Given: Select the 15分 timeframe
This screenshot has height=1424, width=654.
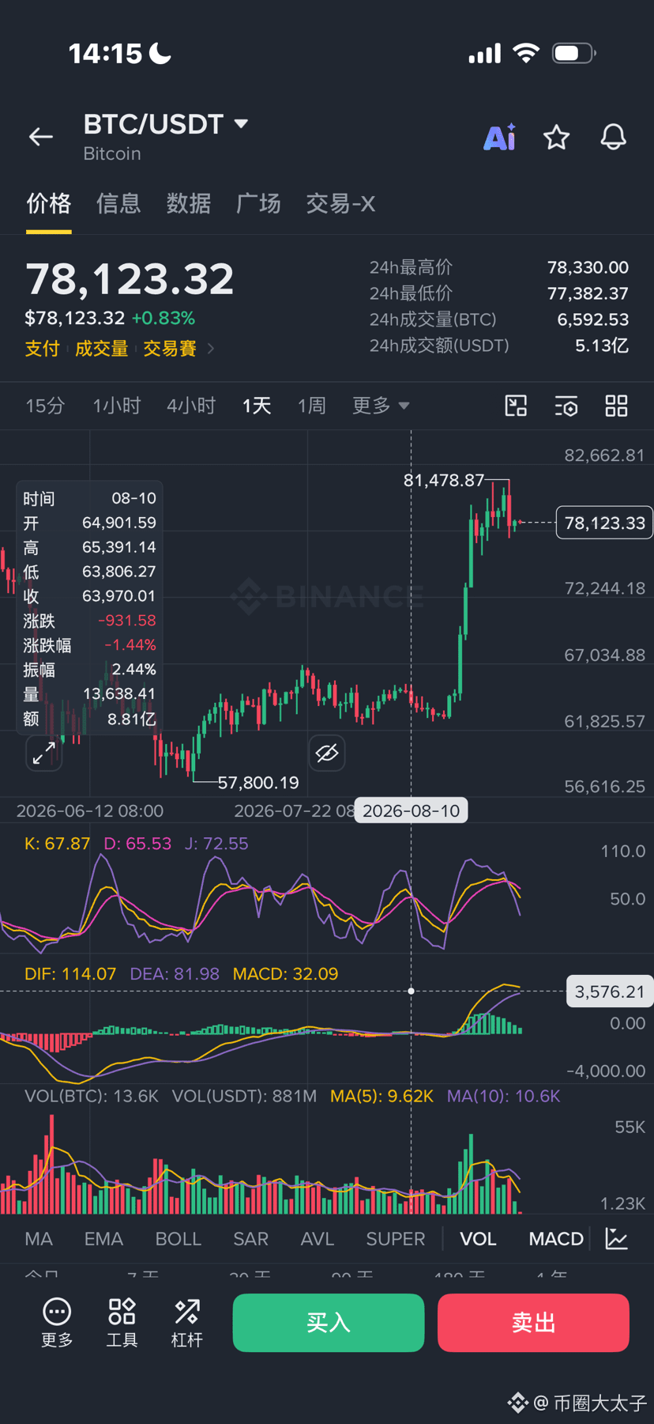Looking at the screenshot, I should 45,406.
